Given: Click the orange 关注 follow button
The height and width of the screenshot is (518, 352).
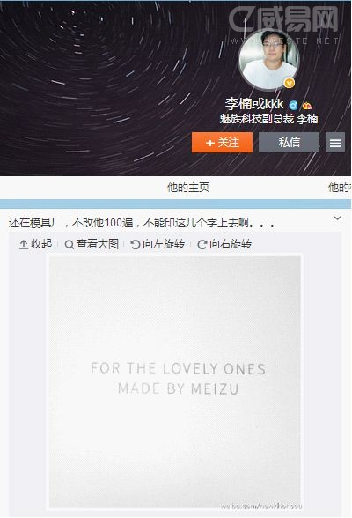Looking at the screenshot, I should pyautogui.click(x=222, y=143).
